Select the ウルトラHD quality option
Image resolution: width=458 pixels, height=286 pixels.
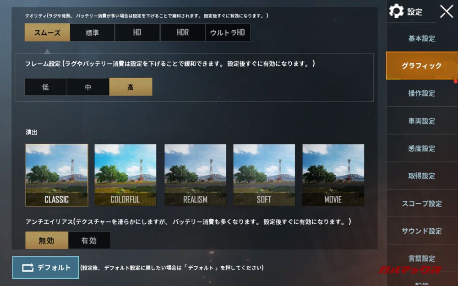click(228, 32)
